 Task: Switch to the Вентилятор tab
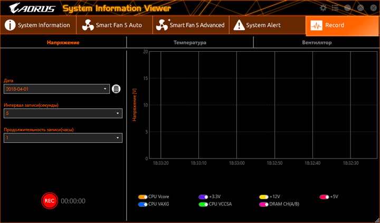coord(317,42)
